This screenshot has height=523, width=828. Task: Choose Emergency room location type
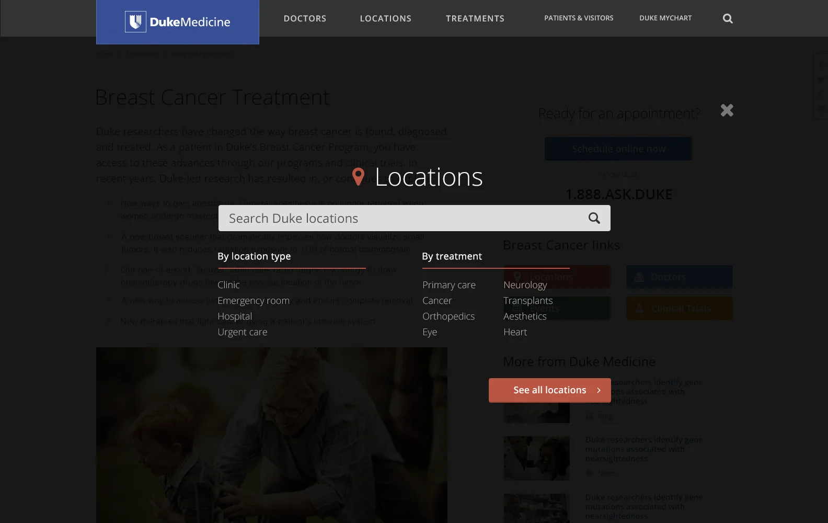pos(254,301)
